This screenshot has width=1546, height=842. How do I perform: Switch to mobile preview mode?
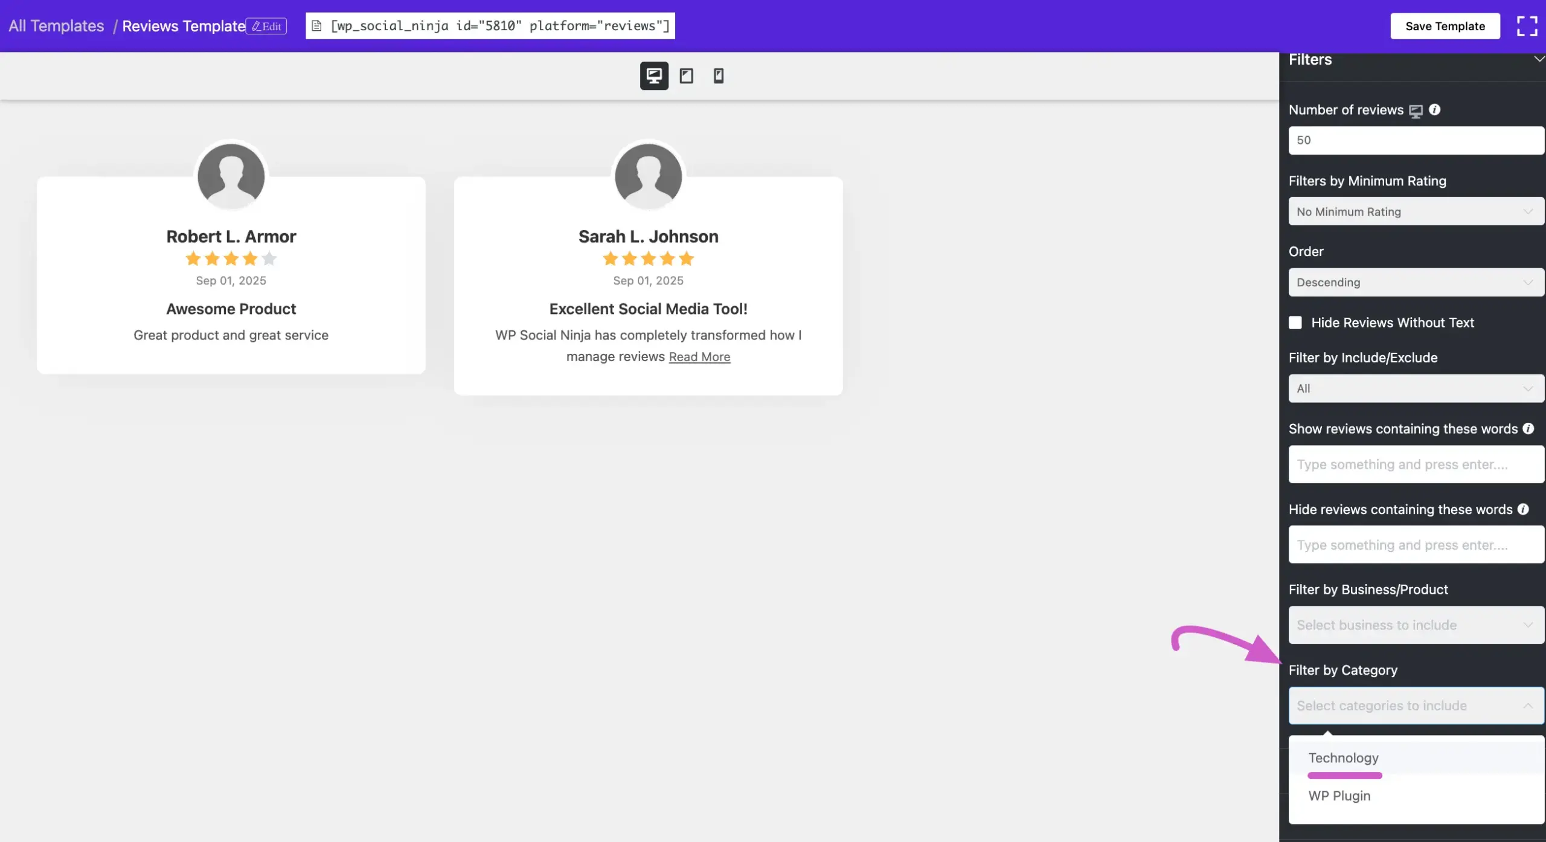[x=718, y=76]
